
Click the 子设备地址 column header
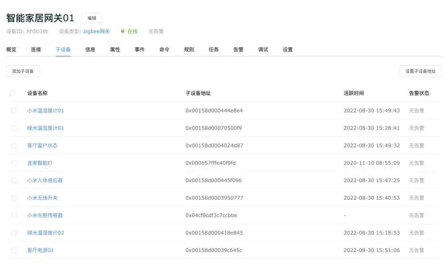[x=198, y=93]
